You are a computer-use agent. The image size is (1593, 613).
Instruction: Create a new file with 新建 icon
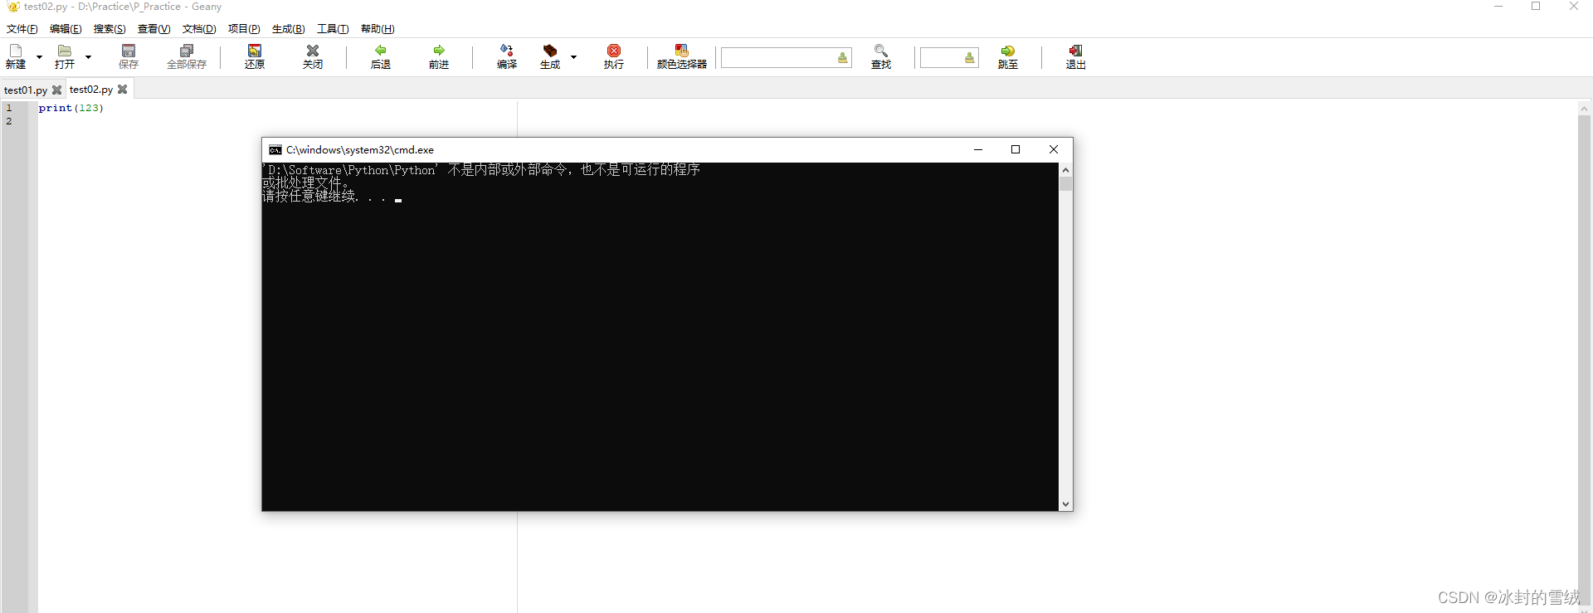[x=16, y=56]
